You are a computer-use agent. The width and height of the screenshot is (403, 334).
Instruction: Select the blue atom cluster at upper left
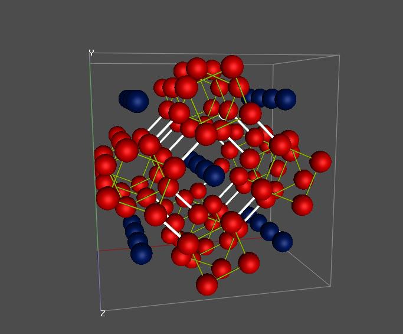134,101
